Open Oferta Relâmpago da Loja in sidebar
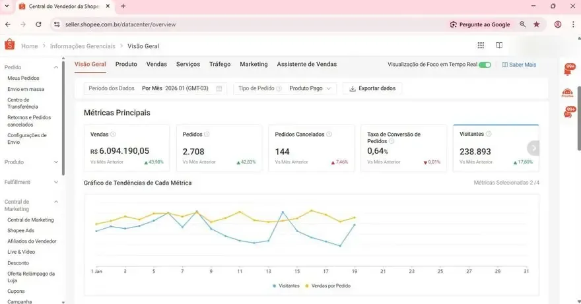581x304 pixels. tap(31, 277)
